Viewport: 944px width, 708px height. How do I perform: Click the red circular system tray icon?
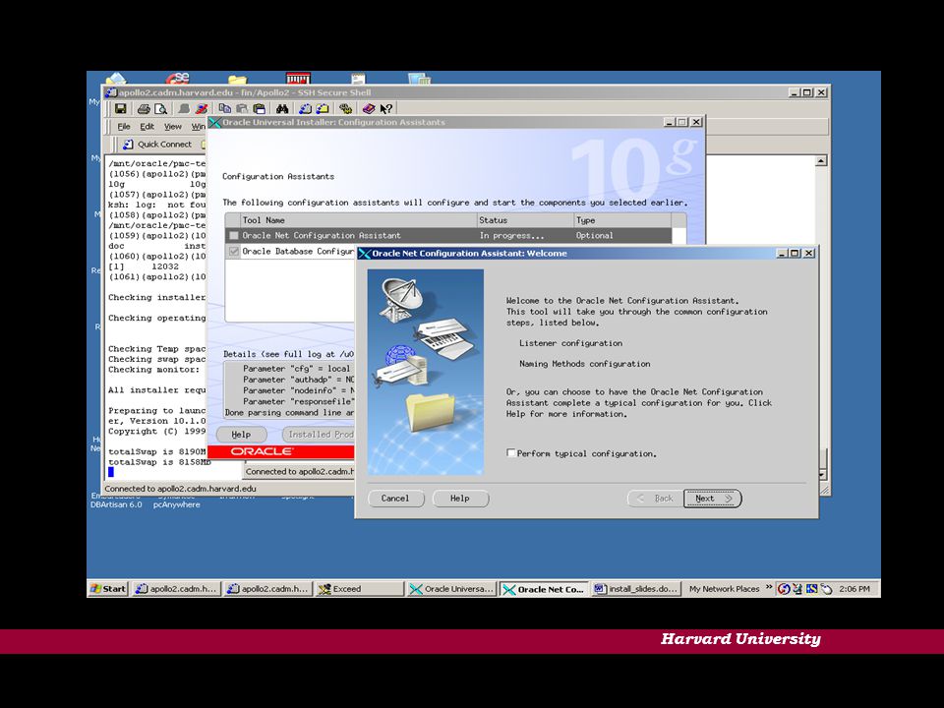784,589
